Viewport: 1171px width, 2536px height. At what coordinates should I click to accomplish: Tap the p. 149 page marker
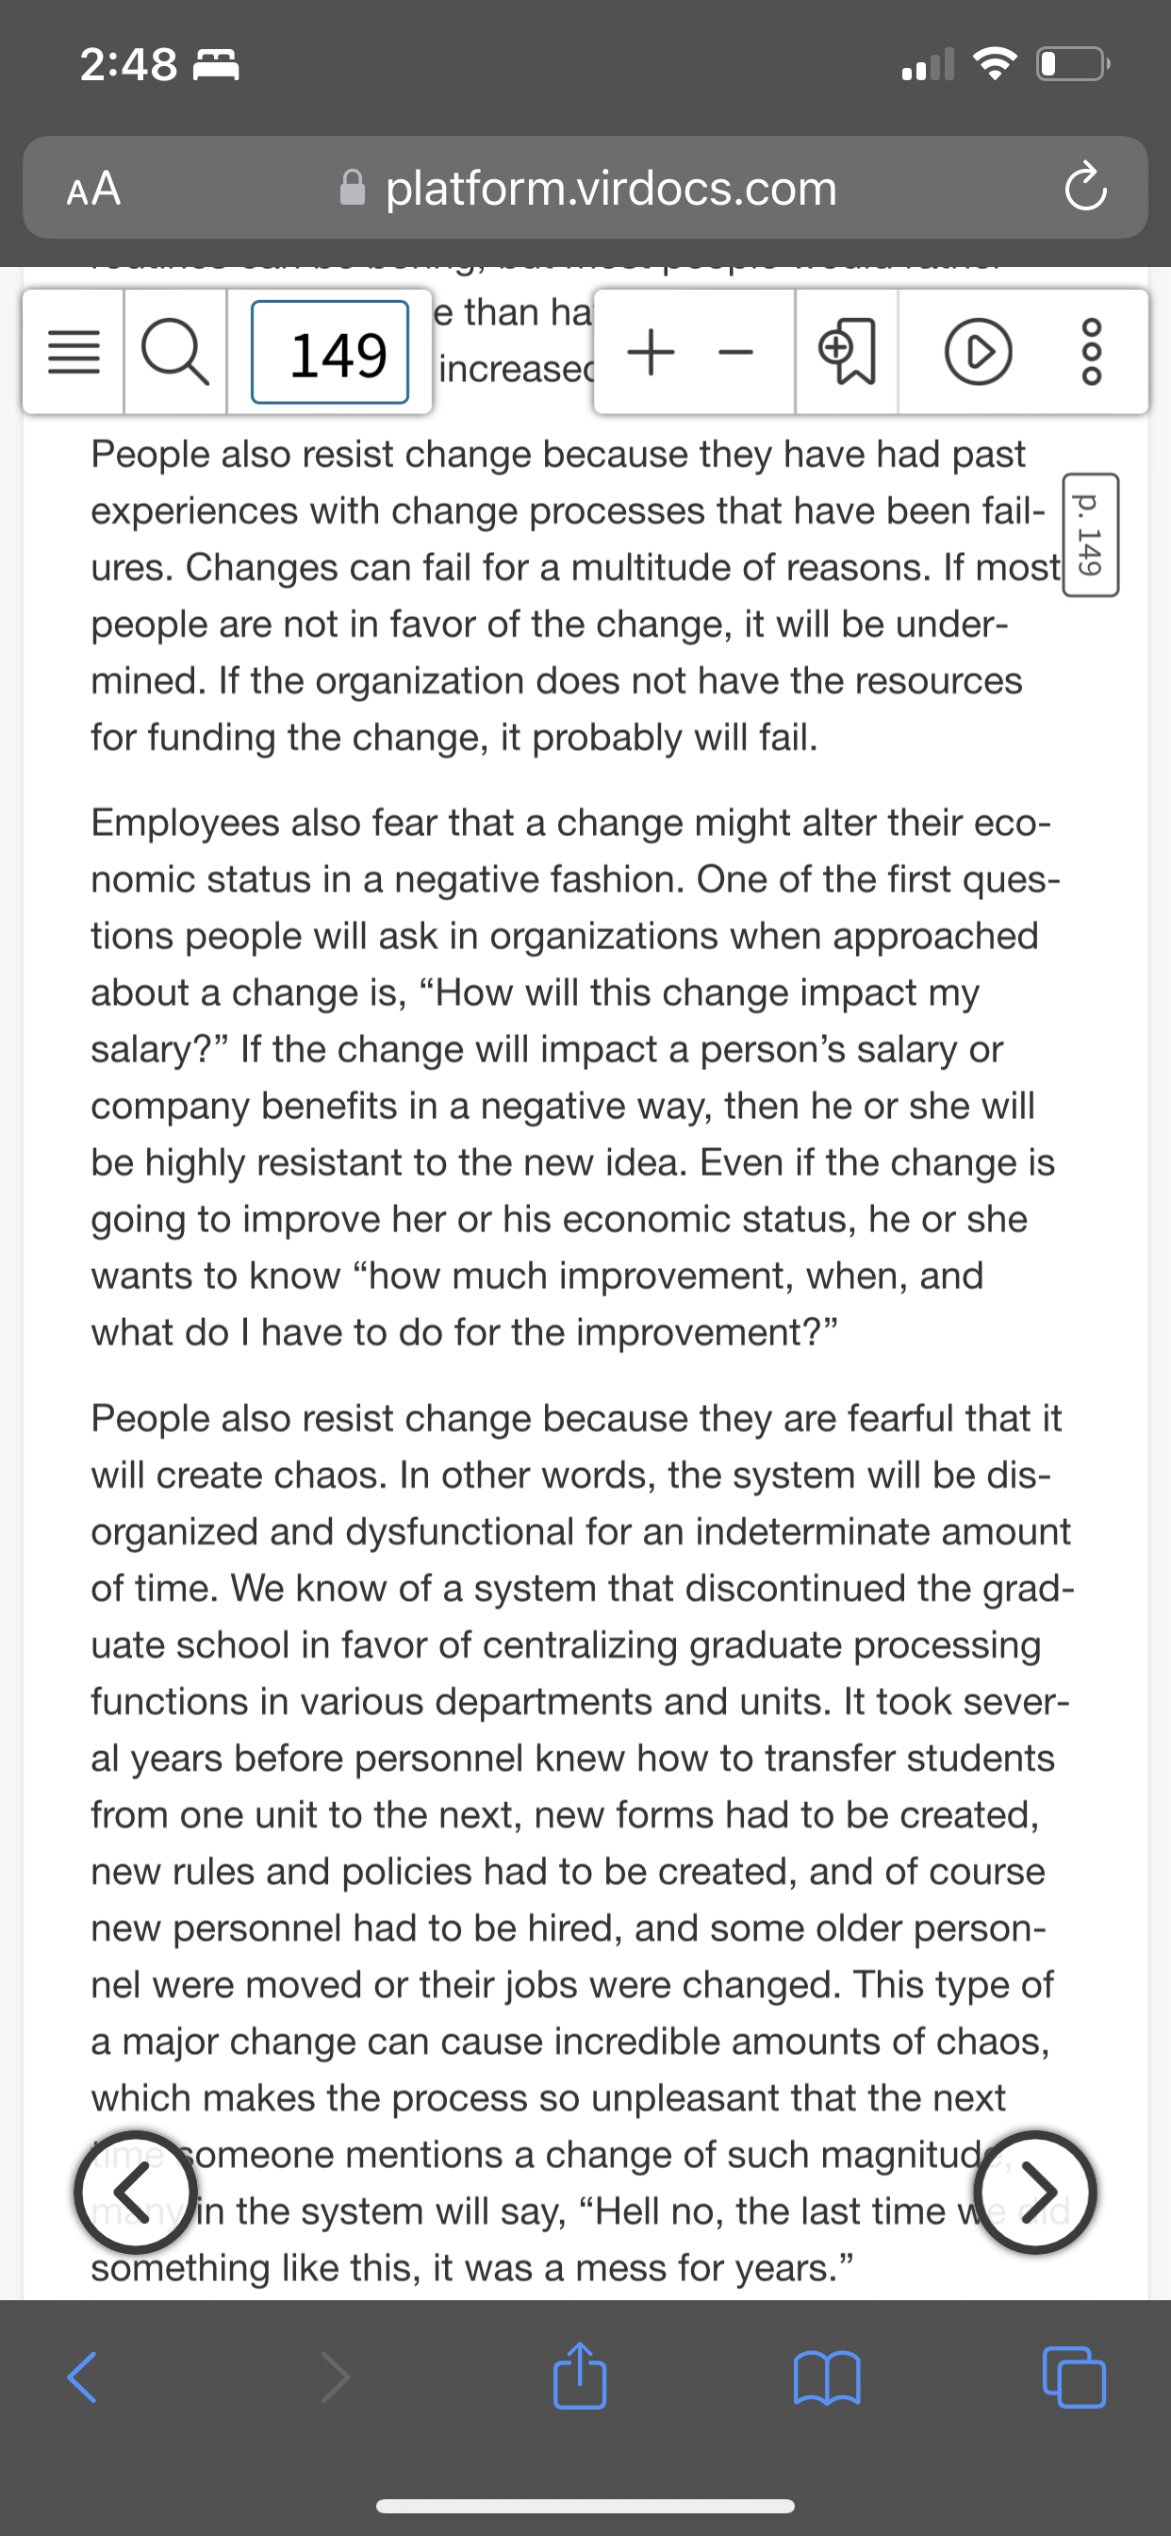1089,535
